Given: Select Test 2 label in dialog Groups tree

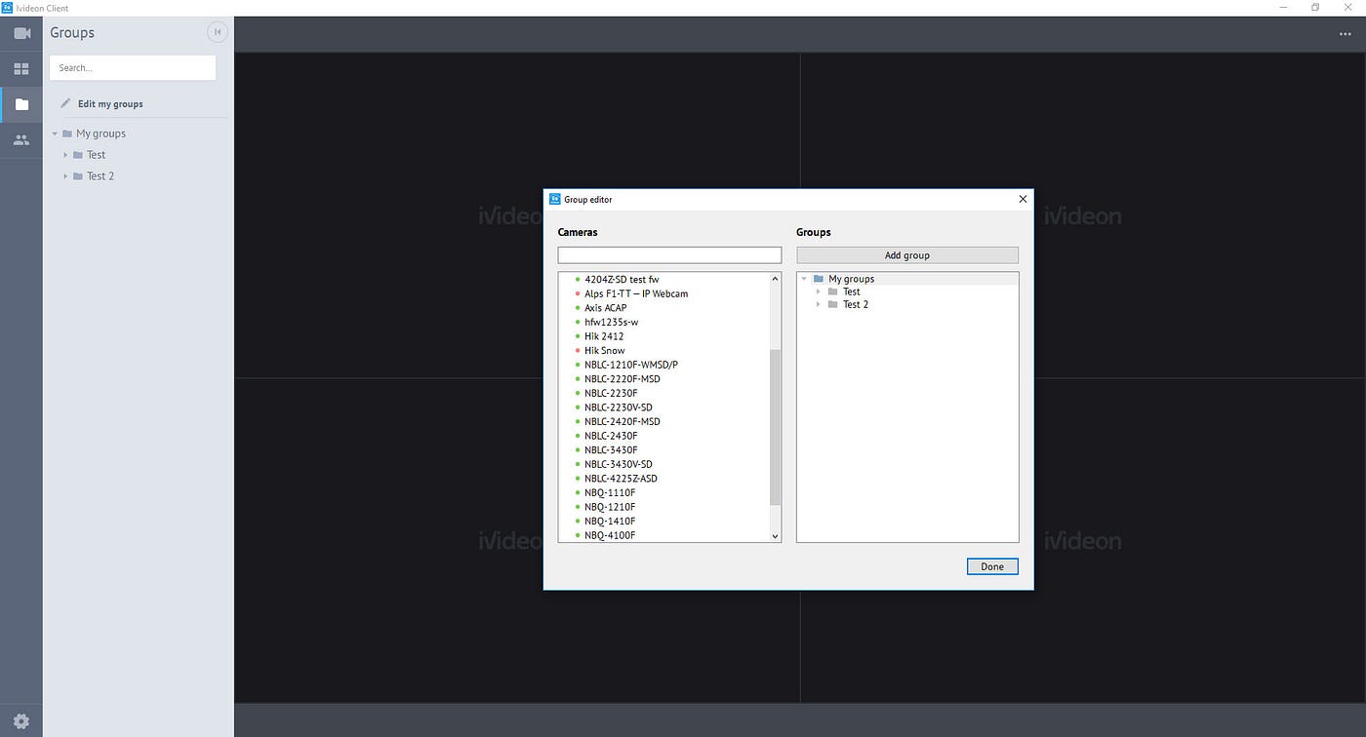Looking at the screenshot, I should [856, 304].
